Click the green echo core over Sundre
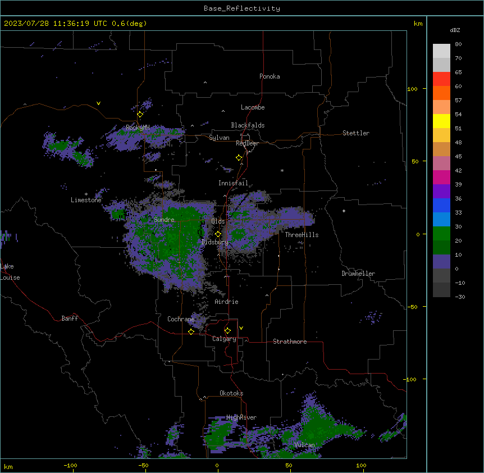 pyautogui.click(x=179, y=235)
